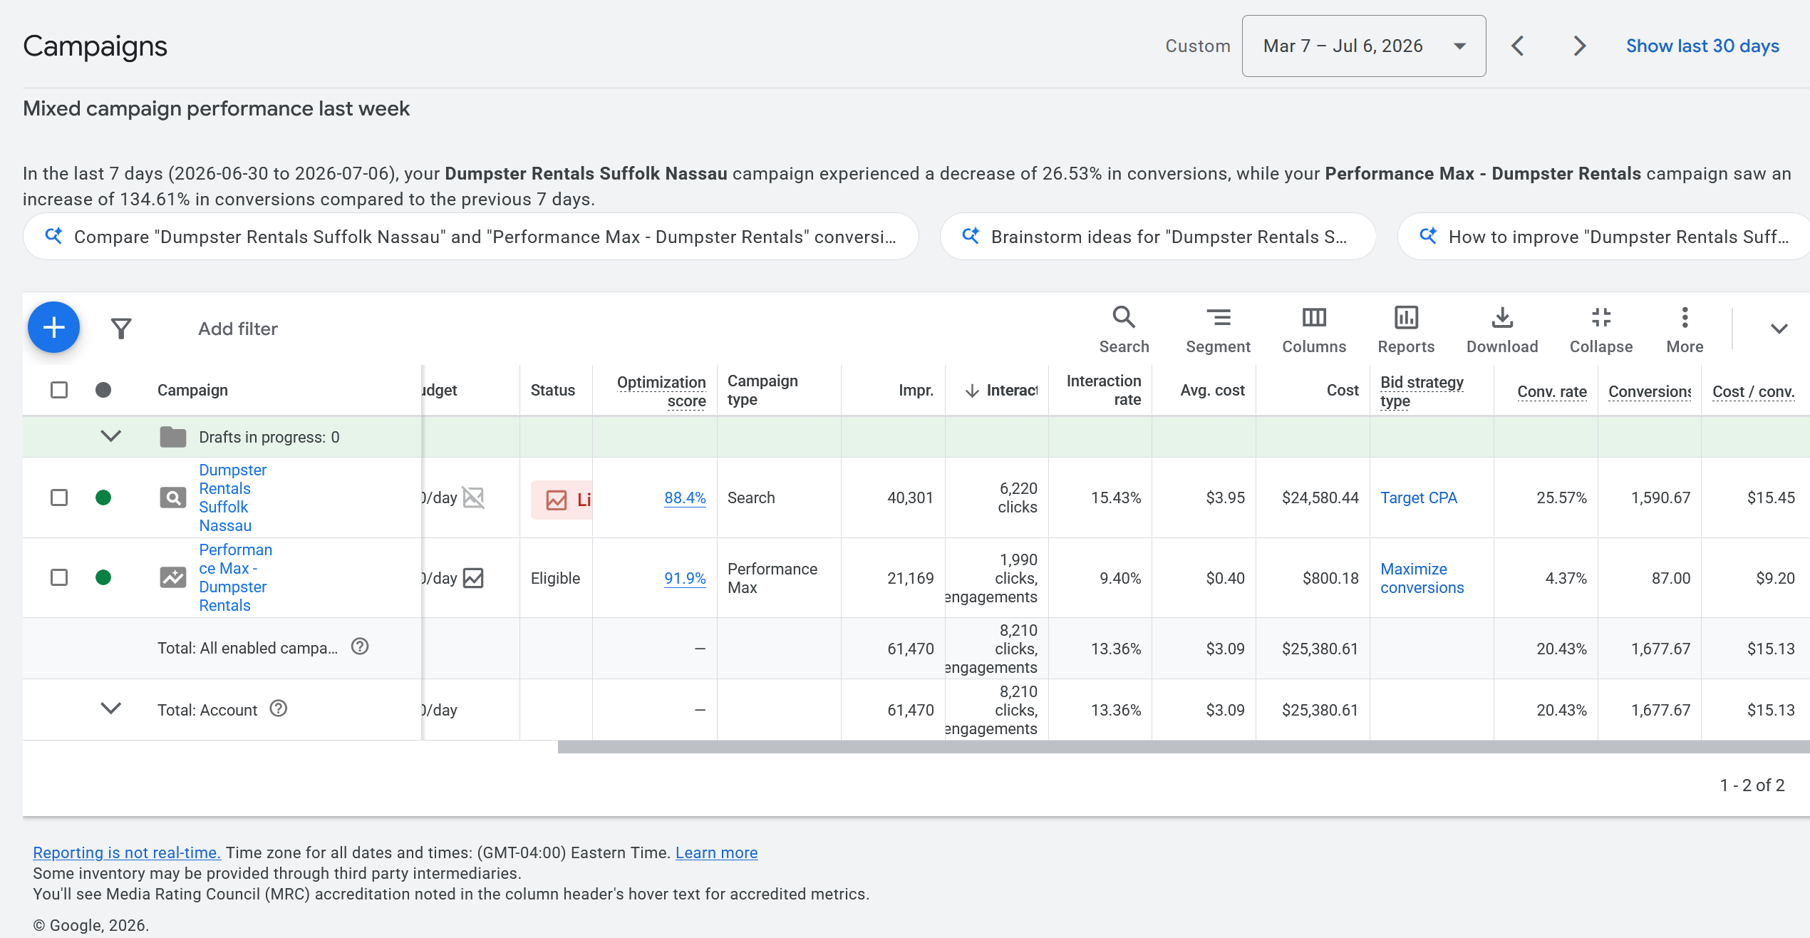Click Reporting is not real-time link
The image size is (1810, 938).
(x=127, y=852)
